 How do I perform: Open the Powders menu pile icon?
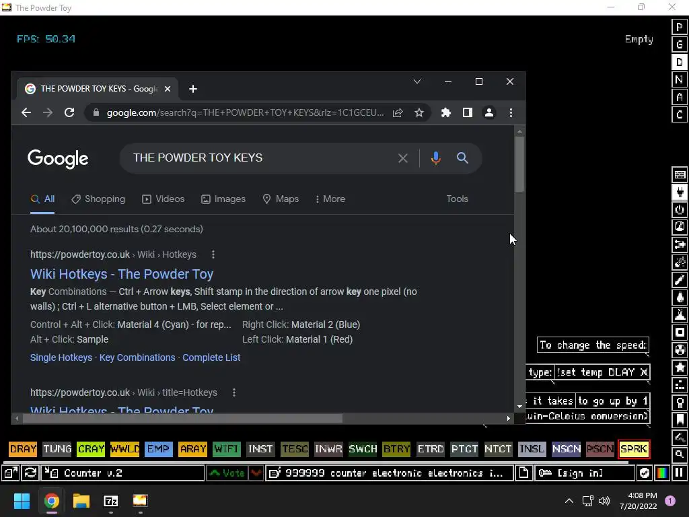click(680, 315)
